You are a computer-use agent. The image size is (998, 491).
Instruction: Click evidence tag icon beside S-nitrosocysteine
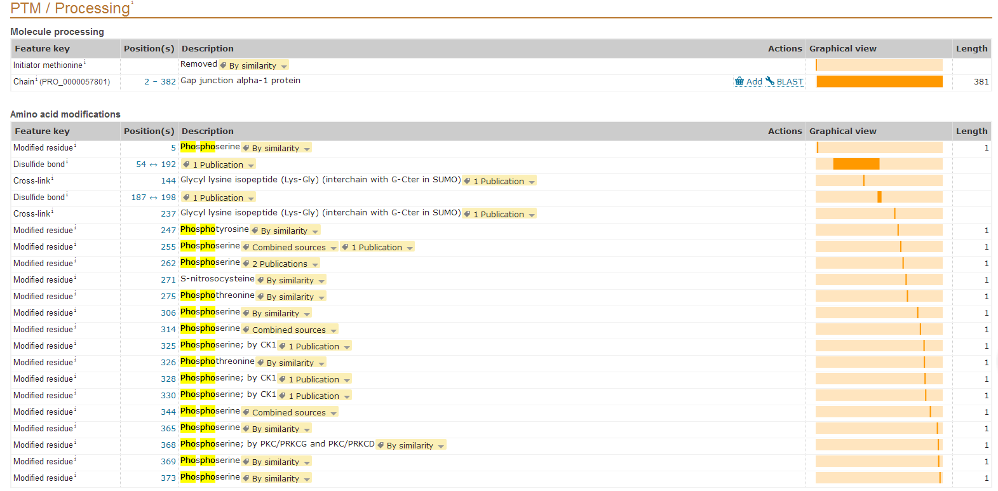tap(260, 280)
